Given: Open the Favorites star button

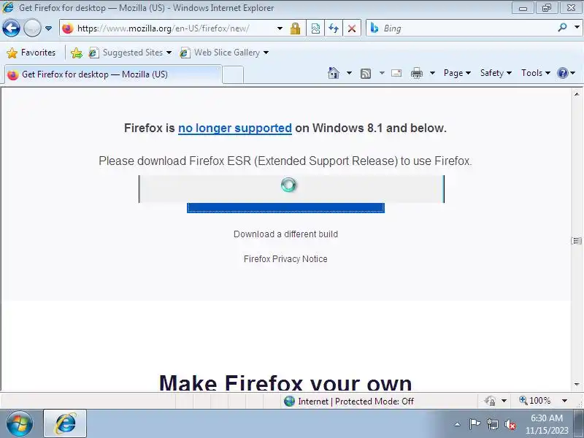Looking at the screenshot, I should tap(31, 53).
